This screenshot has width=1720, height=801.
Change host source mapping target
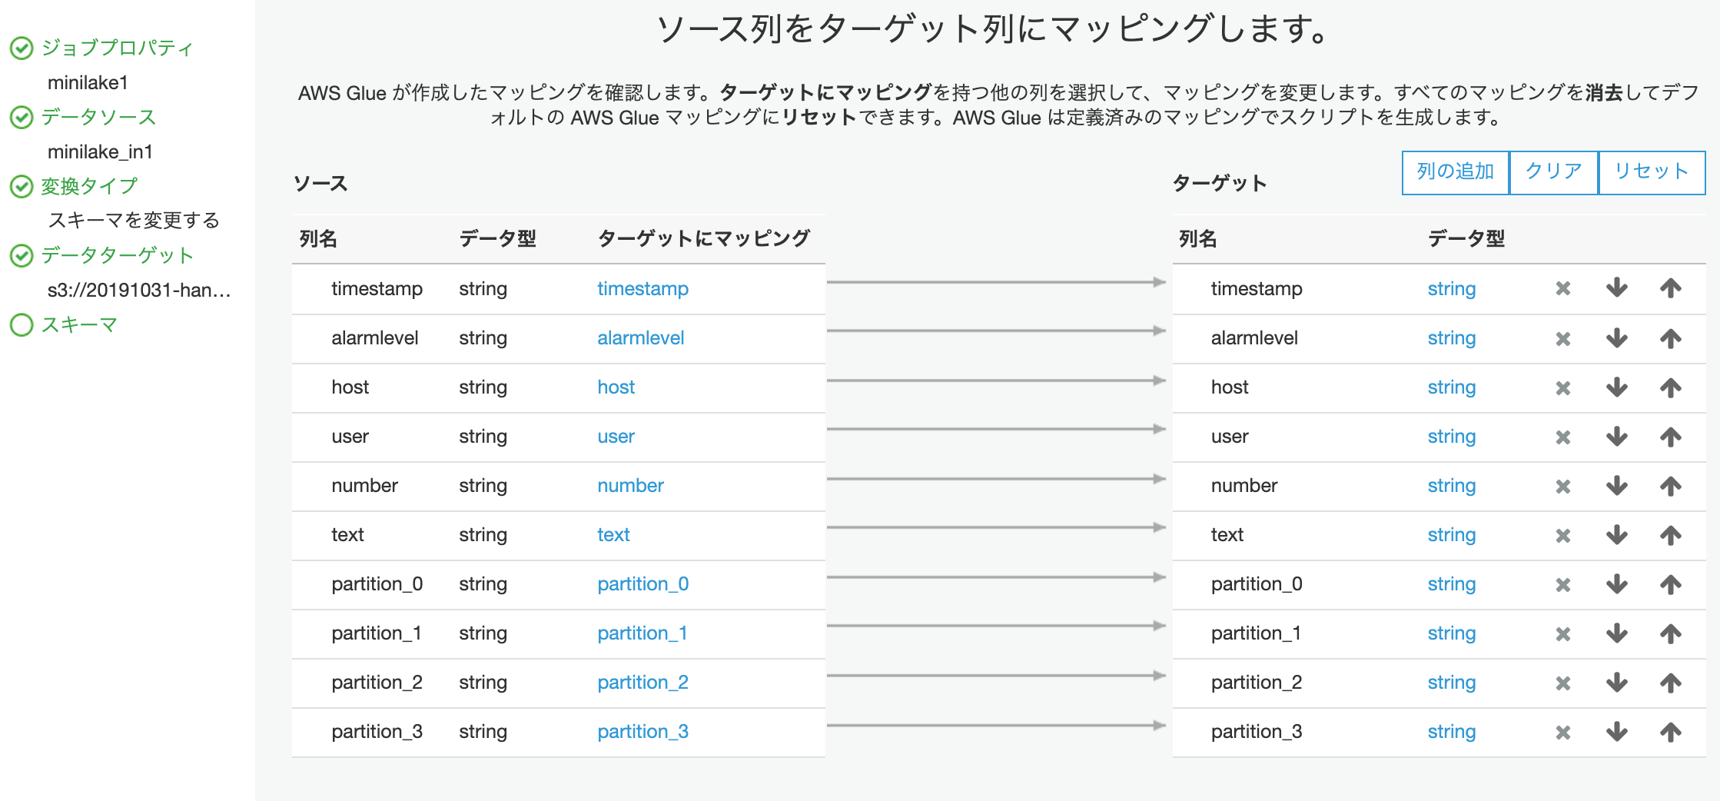point(616,387)
